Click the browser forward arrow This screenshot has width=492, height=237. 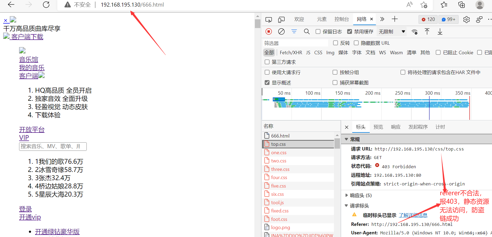coord(29,4)
